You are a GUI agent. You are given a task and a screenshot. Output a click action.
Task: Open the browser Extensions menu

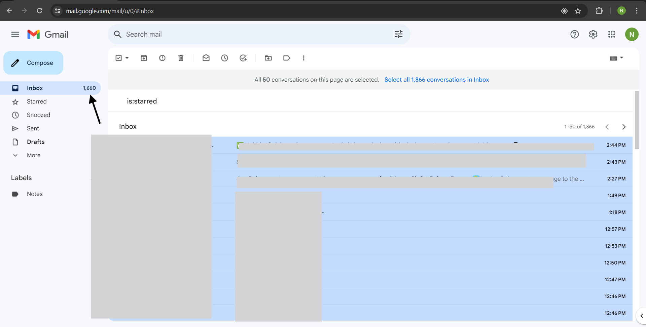[x=599, y=11]
